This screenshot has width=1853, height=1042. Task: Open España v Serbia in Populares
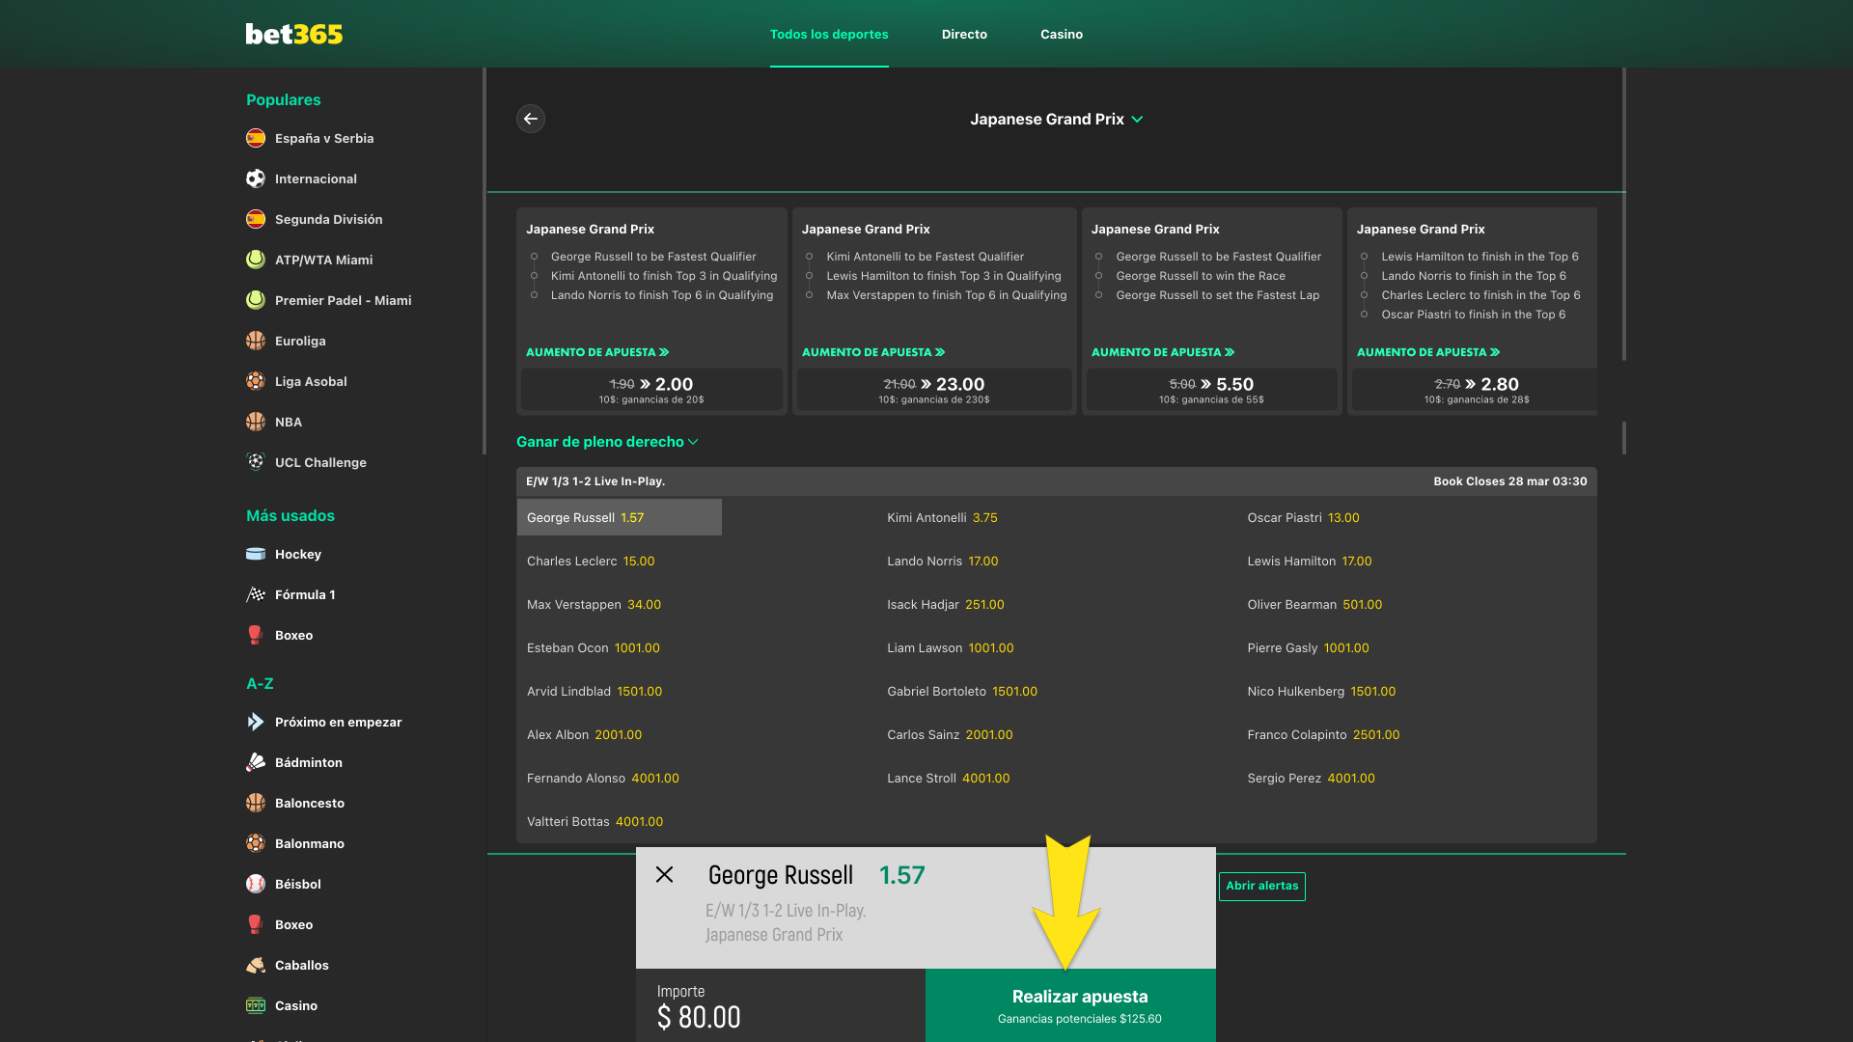click(324, 138)
